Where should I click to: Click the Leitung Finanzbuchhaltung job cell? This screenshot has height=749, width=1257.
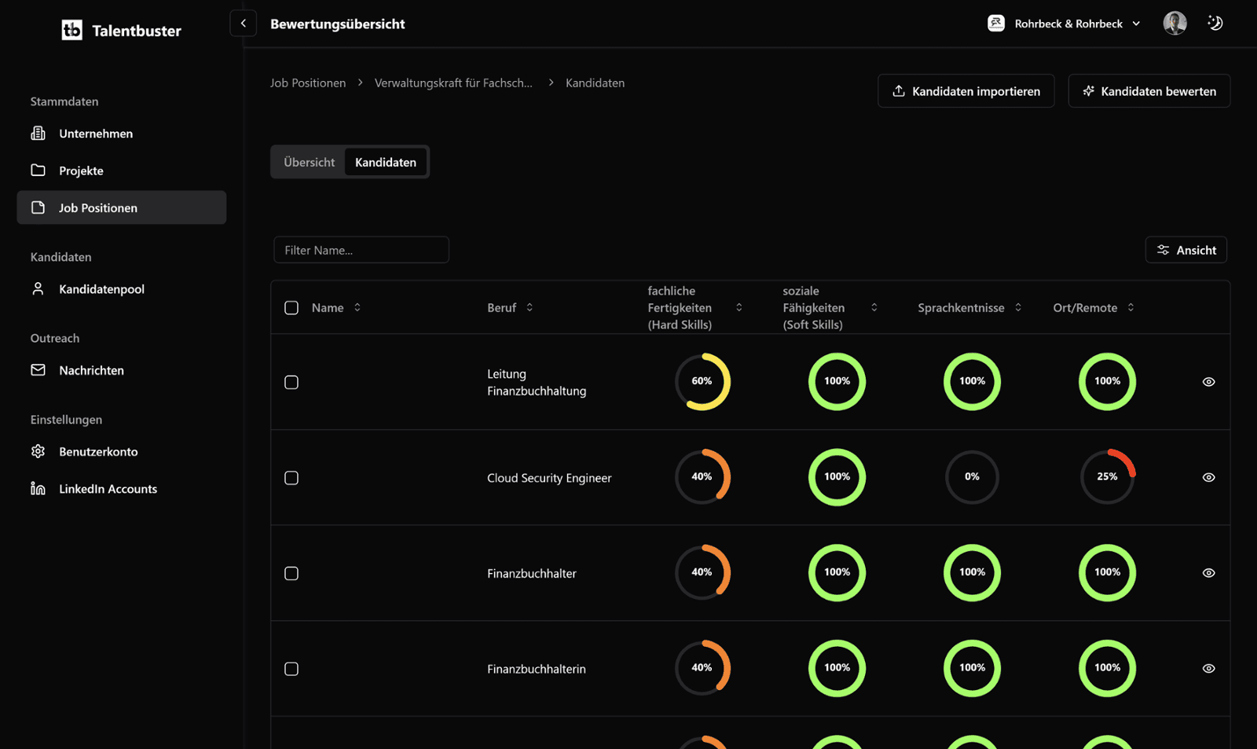coord(537,383)
